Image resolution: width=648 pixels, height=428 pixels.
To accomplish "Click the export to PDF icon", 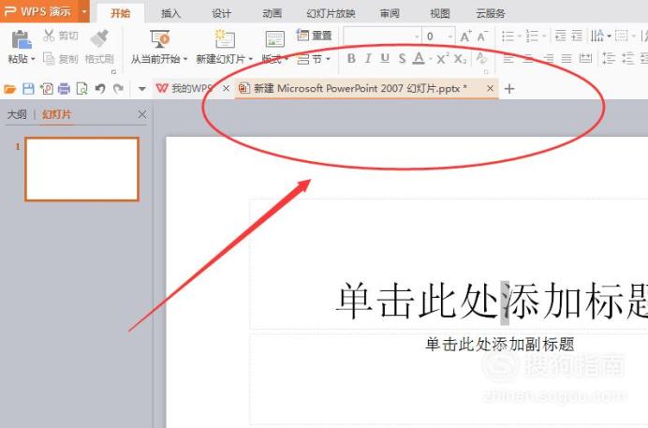I will [x=46, y=88].
